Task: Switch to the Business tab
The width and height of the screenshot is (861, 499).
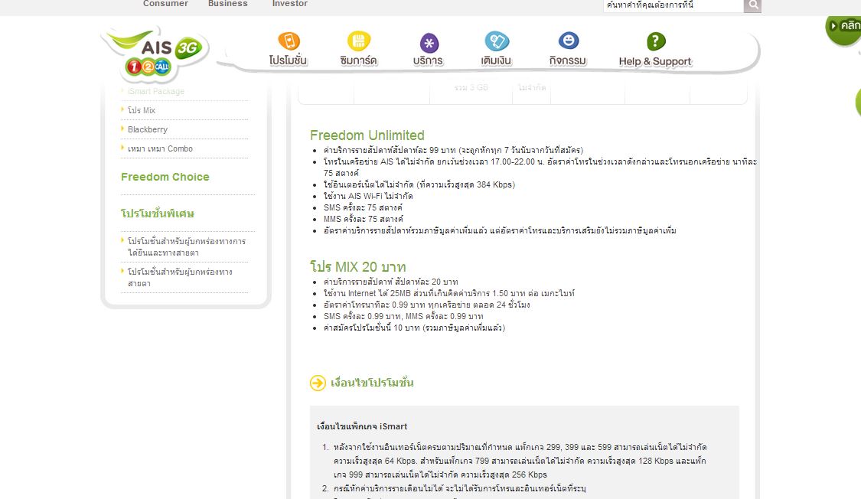Action: 227,4
